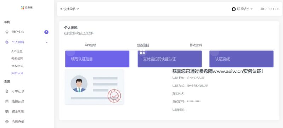The image size is (283, 128).
Task: Collapse the 个人资料 sidebar chevron
Action: pyautogui.click(x=47, y=42)
